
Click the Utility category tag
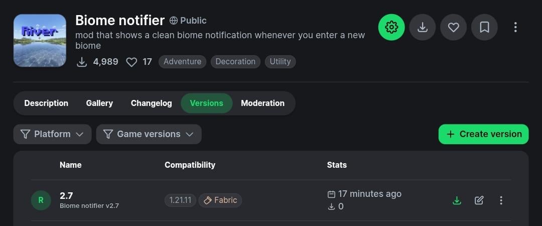click(280, 62)
